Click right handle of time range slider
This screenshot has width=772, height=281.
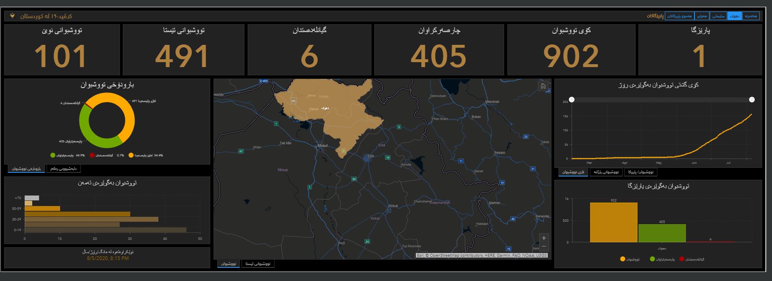pyautogui.click(x=752, y=100)
